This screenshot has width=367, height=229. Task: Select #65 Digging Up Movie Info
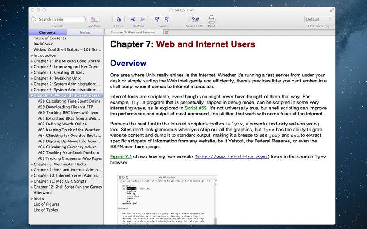[69, 141]
